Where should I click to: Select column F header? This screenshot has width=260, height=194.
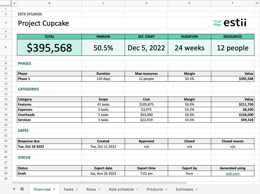tap(233, 3)
